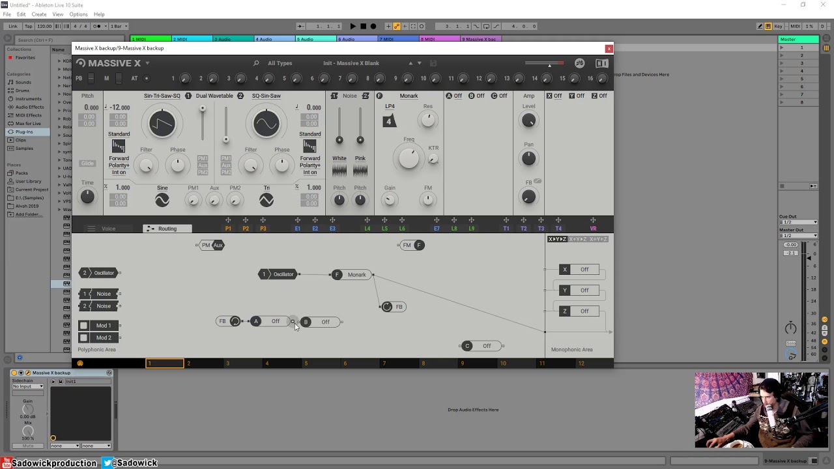The height and width of the screenshot is (469, 834).
Task: Click oscillator 1 wavetable display
Action: tap(162, 124)
